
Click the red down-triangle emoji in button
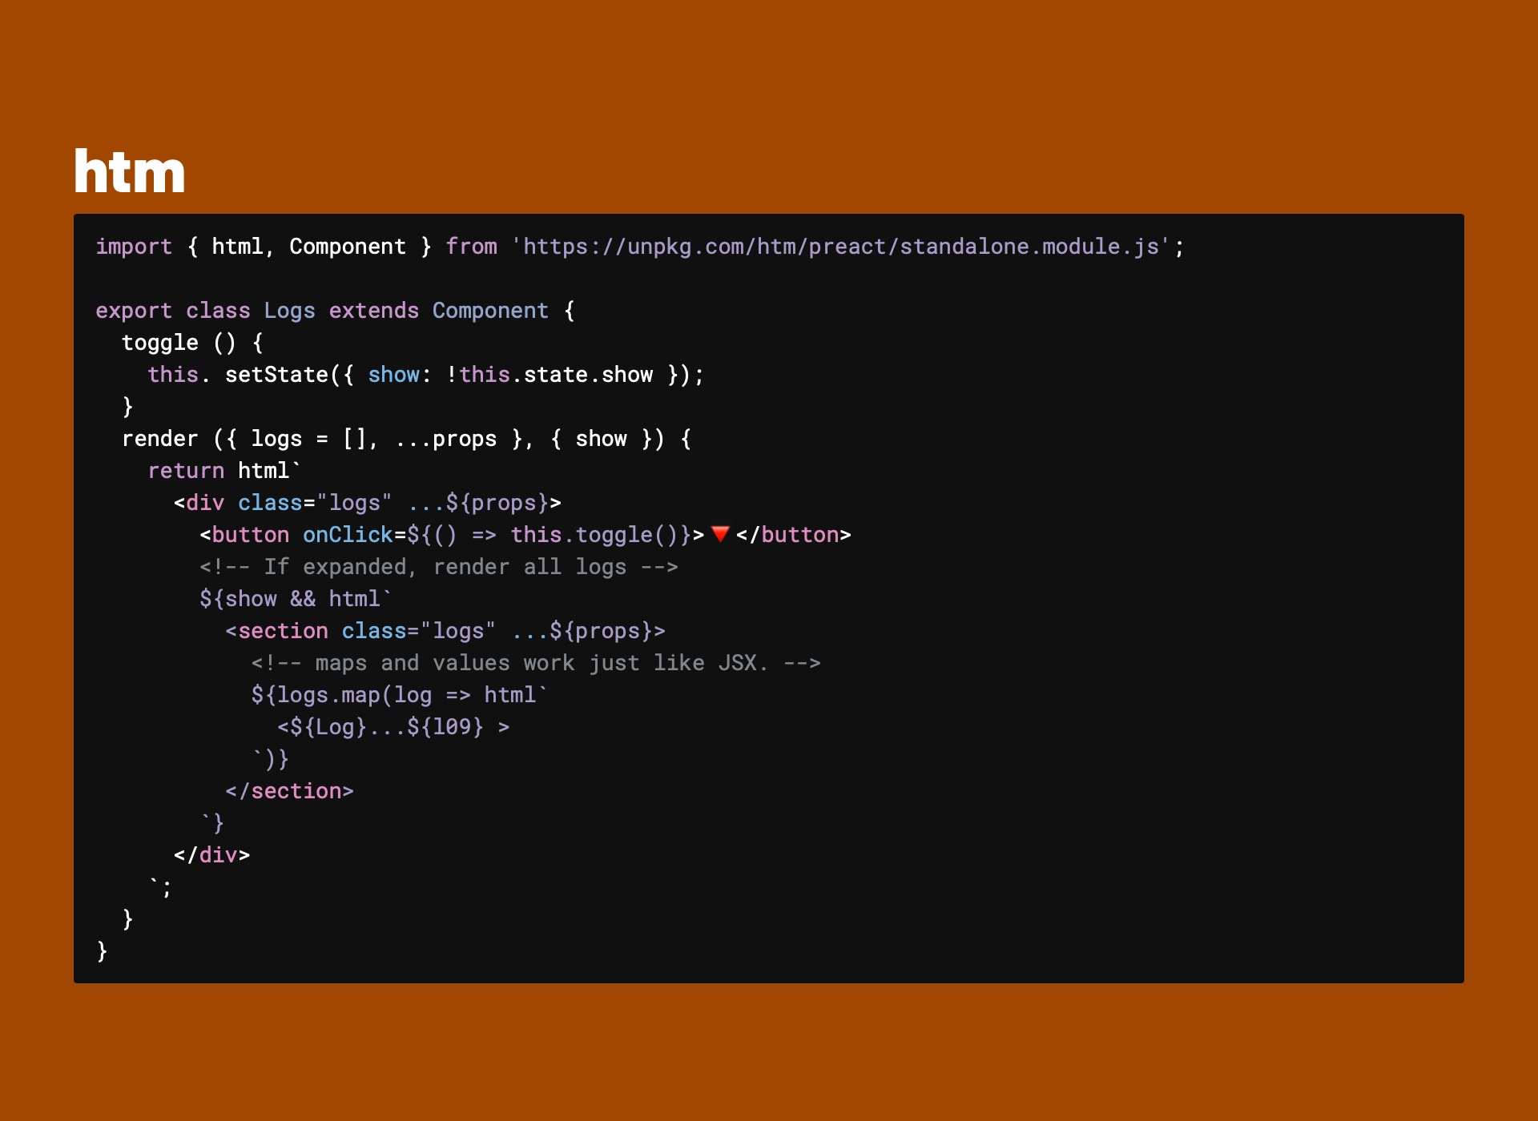[720, 534]
